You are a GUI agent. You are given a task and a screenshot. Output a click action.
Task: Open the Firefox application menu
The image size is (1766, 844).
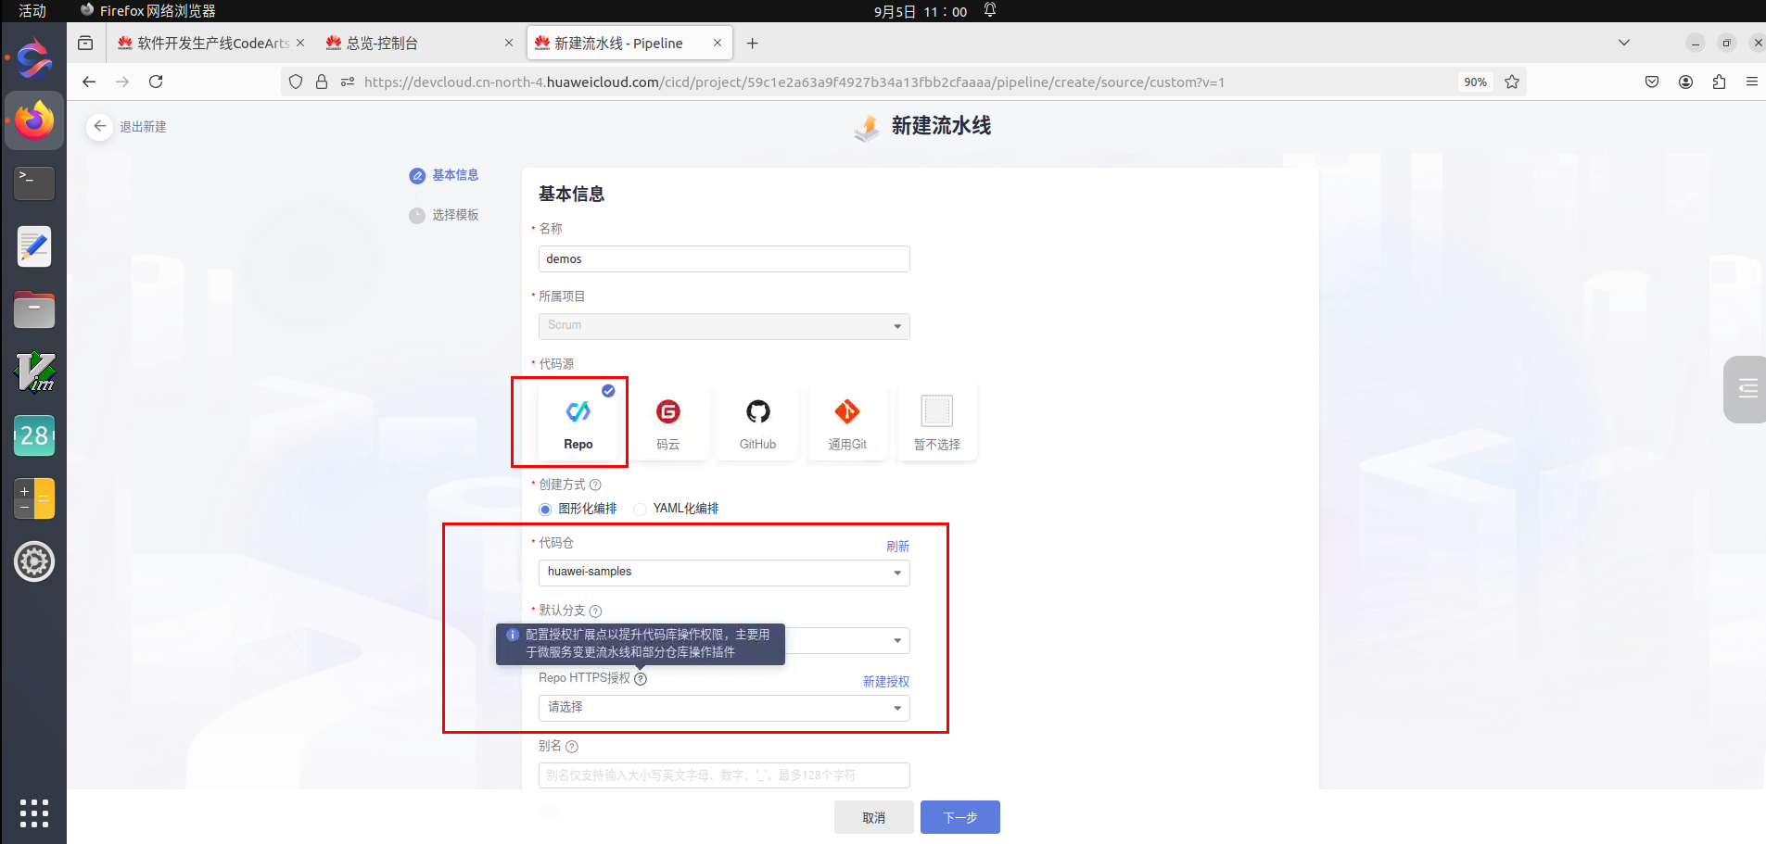point(1751,82)
